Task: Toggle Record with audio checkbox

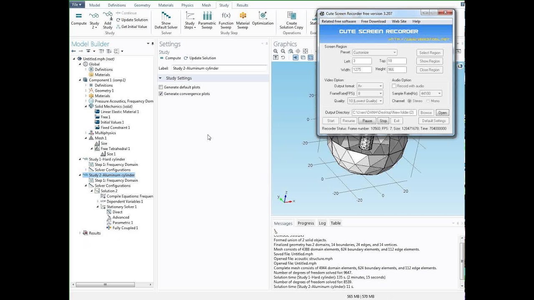Action: pyautogui.click(x=394, y=86)
